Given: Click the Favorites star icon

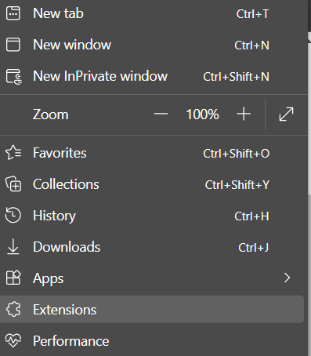Looking at the screenshot, I should point(13,153).
